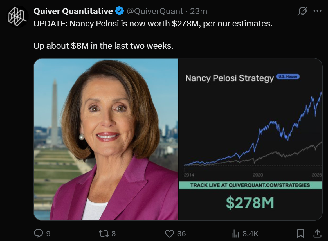
Task: Click the share upload arrow icon
Action: tap(317, 233)
